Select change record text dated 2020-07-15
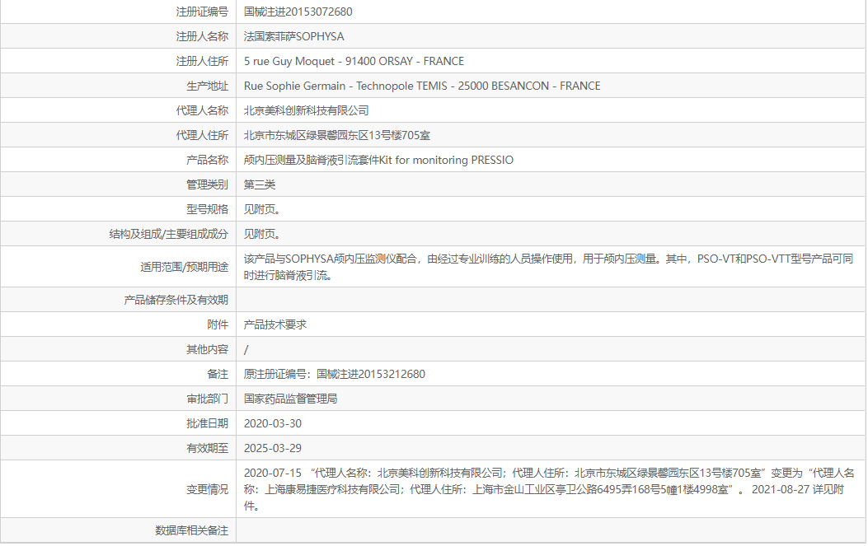Viewport: 868px width, 546px height. point(549,489)
